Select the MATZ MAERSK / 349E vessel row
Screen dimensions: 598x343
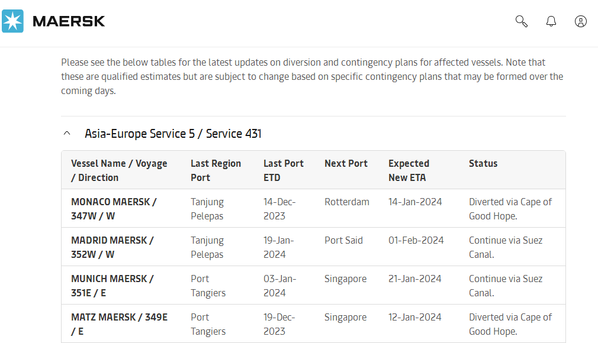[119, 324]
